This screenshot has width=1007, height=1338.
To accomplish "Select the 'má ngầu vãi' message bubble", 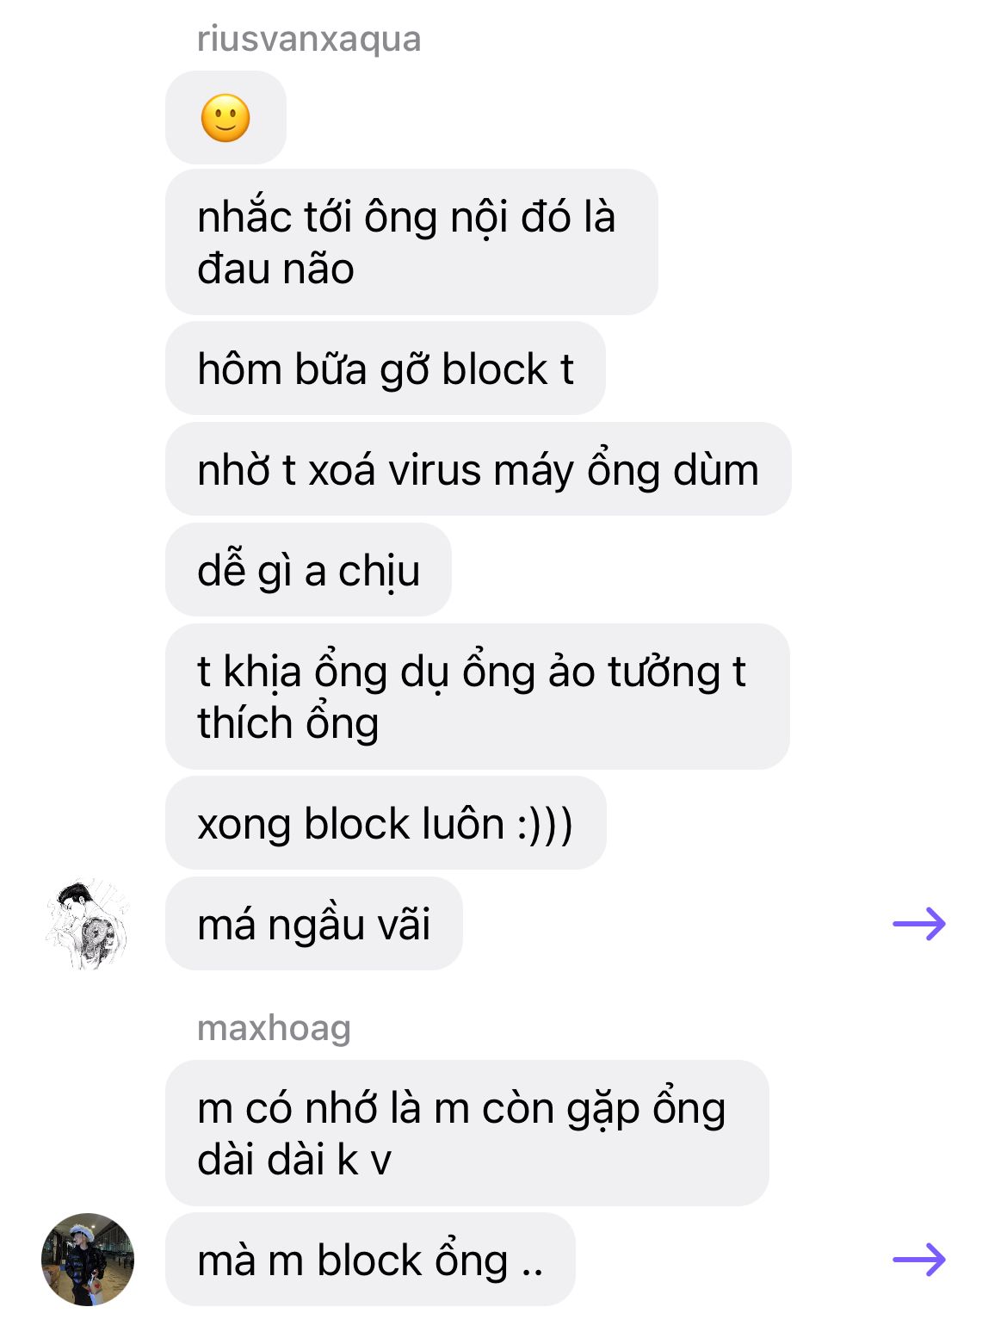I will coord(314,924).
